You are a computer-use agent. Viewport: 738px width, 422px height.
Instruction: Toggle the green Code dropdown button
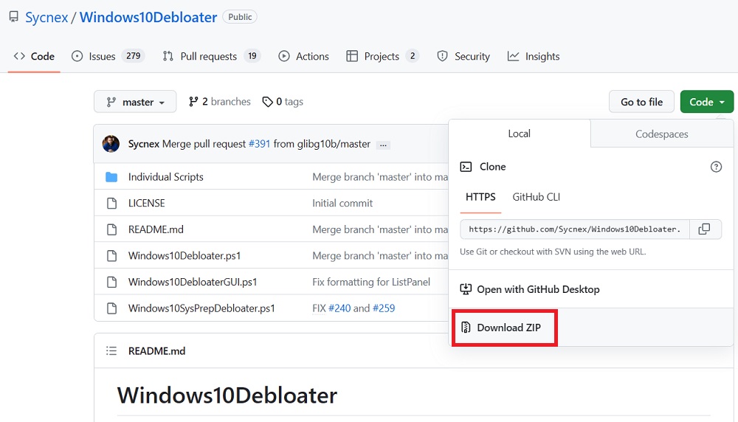[x=707, y=102]
